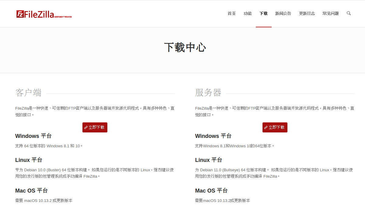Click the 下载中心 page title
Screen dimensions: 365x205
pyautogui.click(x=185, y=47)
